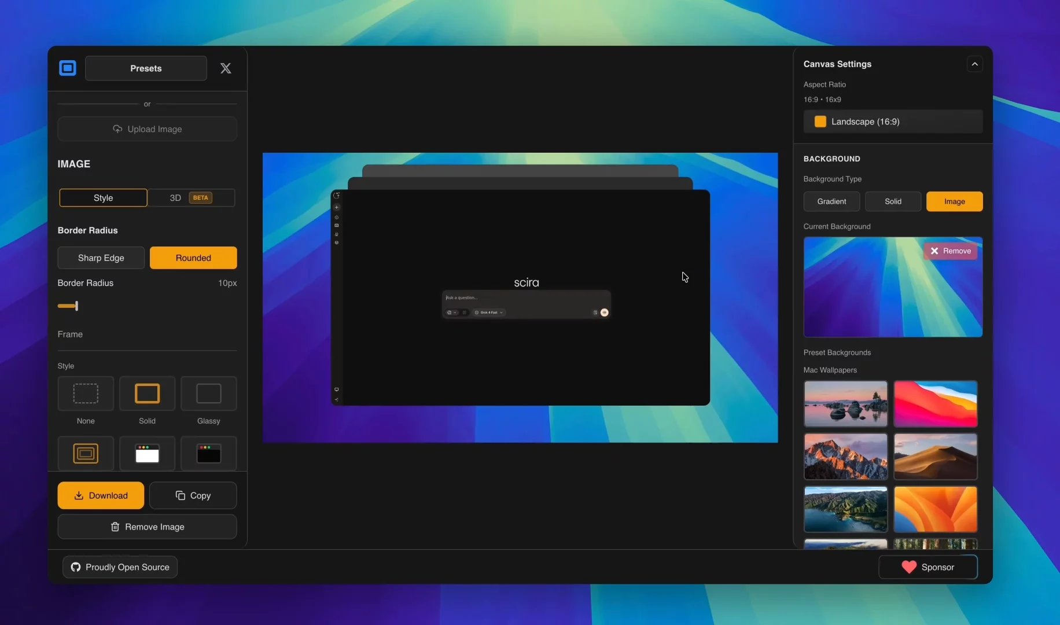Open the X (Twitter) icon link
This screenshot has height=625, width=1060.
pos(226,68)
